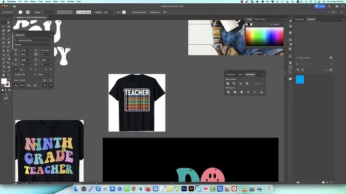The height and width of the screenshot is (194, 346).
Task: Switch to the Properties tab
Action: pyautogui.click(x=300, y=19)
